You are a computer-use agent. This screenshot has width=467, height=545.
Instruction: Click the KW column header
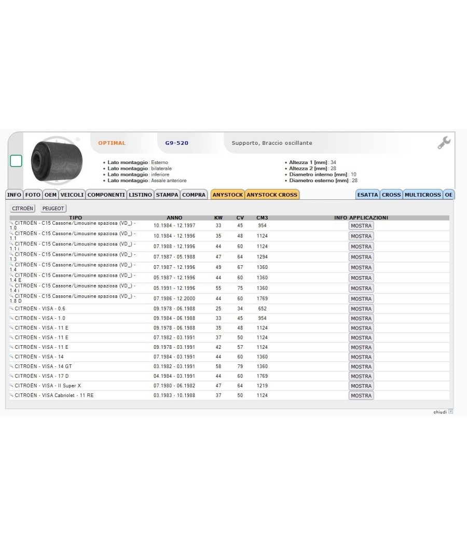[218, 217]
